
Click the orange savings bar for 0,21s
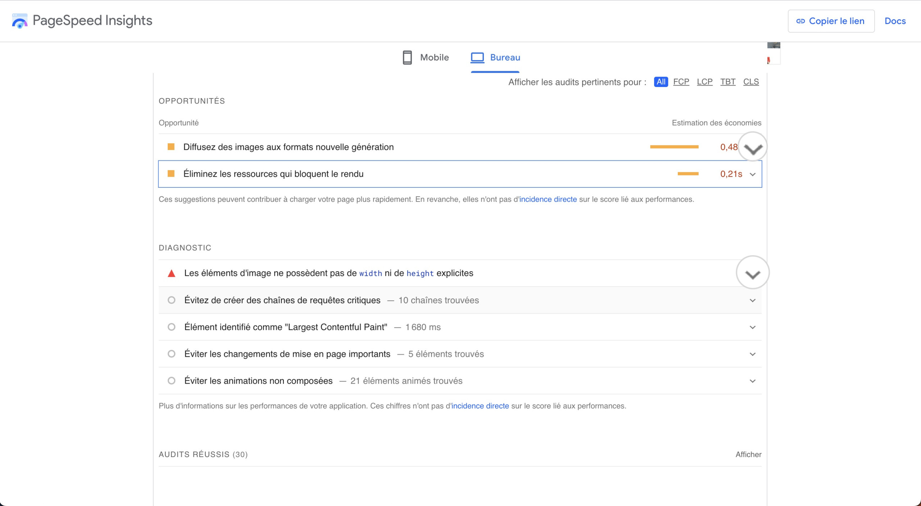(688, 174)
